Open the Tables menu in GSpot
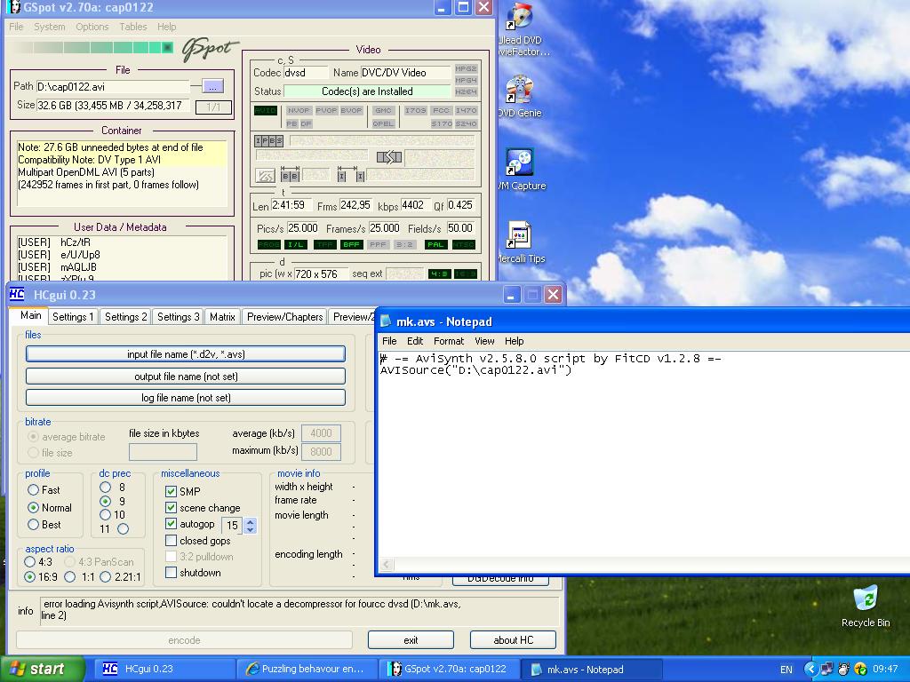This screenshot has height=682, width=910. pyautogui.click(x=133, y=27)
